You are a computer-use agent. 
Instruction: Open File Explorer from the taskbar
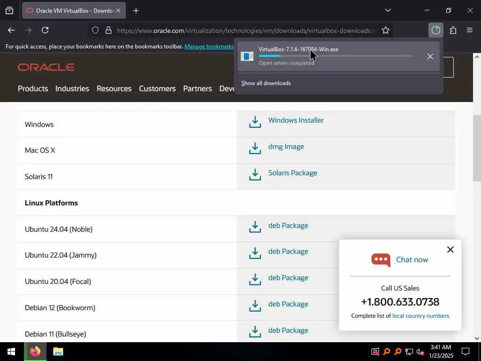[58, 352]
